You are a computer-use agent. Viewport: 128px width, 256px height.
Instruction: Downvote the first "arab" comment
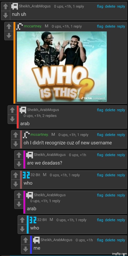click(x=12, y=119)
